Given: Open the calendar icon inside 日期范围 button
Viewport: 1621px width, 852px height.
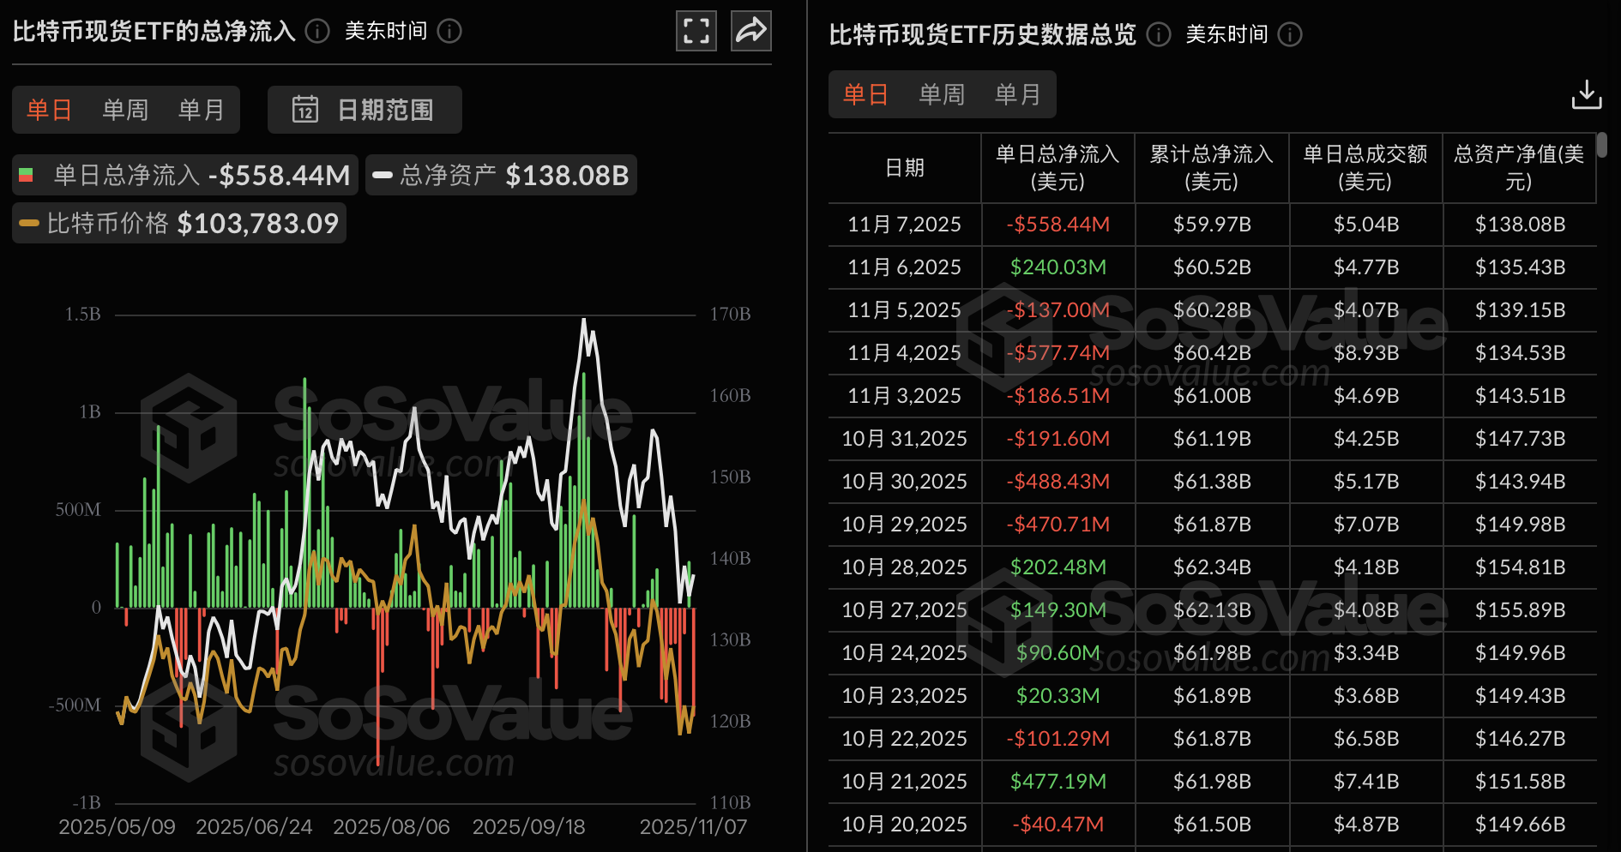Looking at the screenshot, I should point(305,110).
